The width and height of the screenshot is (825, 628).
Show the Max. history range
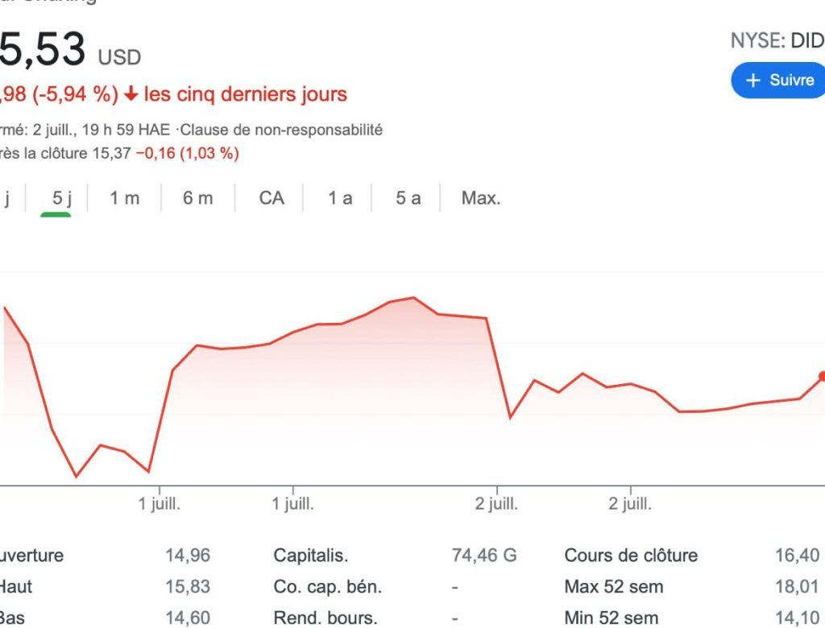pyautogui.click(x=481, y=198)
